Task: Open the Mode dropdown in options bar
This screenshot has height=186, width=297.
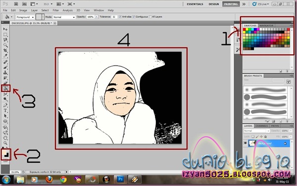Action: [x=64, y=17]
